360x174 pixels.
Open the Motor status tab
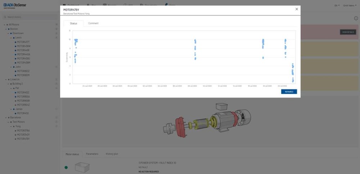(72, 154)
